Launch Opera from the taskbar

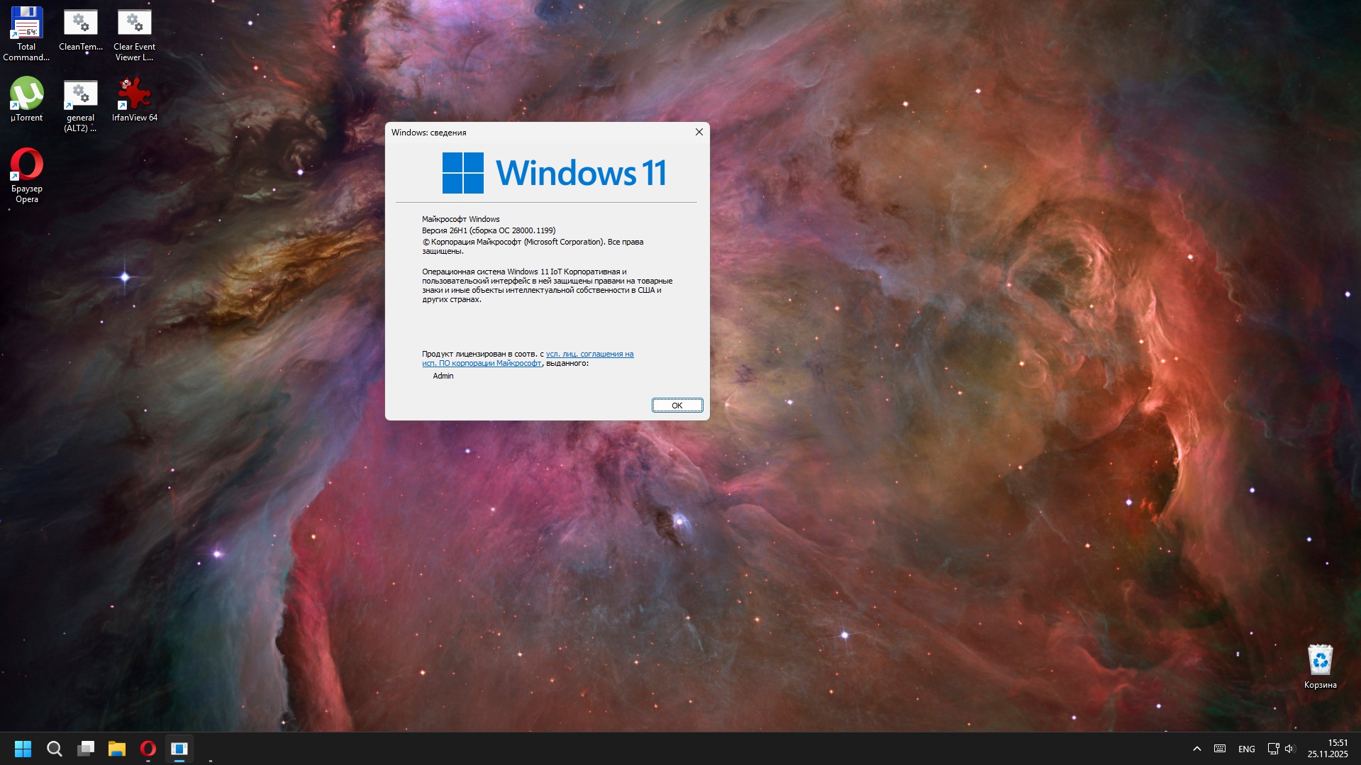tap(148, 749)
